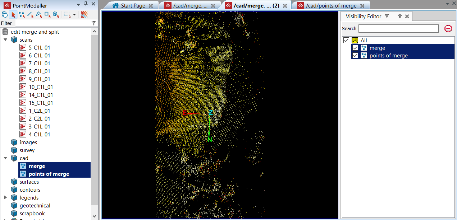Viewport: 457px width, 220px height.
Task: Switch to '/cad/points of merge' tab
Action: [x=331, y=5]
